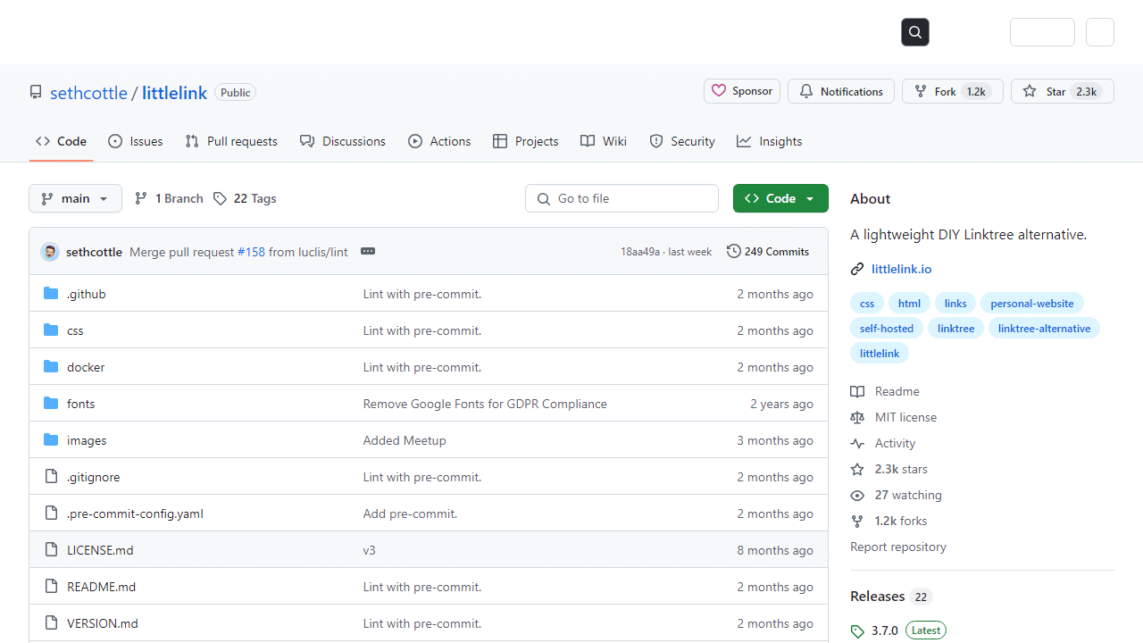1143x643 pixels.
Task: Go to the Security tab
Action: pos(682,141)
